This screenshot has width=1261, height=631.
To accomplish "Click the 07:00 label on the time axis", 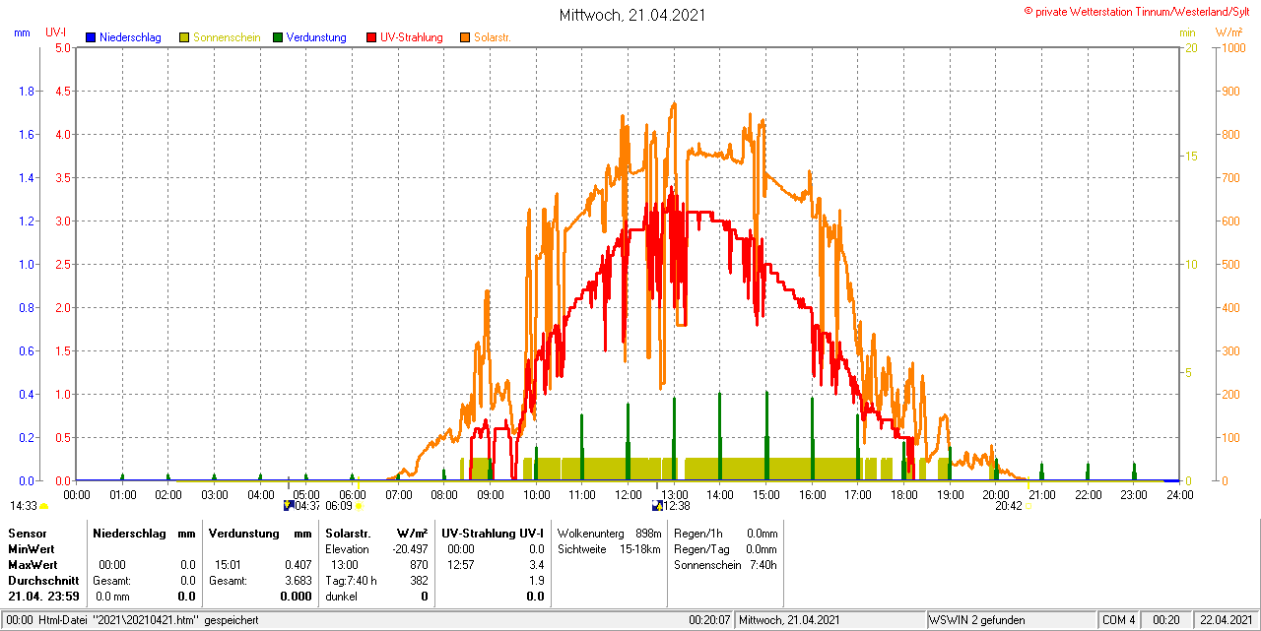I will click(x=398, y=494).
